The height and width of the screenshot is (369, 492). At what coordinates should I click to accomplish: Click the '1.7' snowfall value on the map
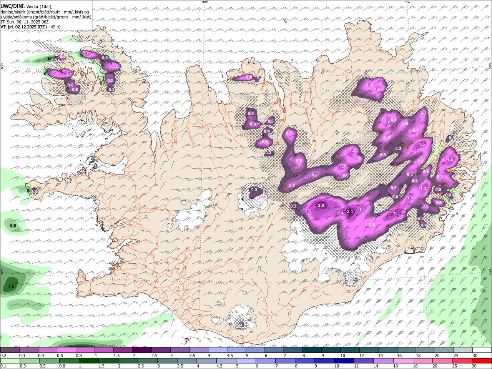(392, 214)
